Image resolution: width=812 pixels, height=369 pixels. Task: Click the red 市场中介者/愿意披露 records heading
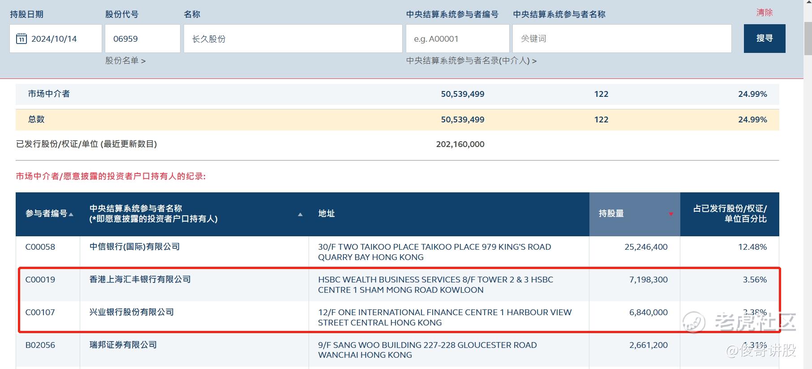(x=111, y=176)
